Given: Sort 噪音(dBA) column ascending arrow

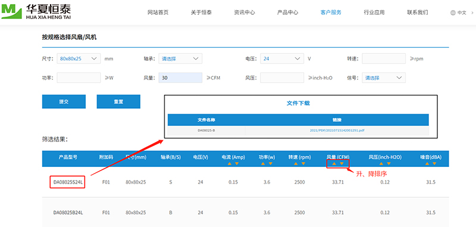Looking at the screenshot, I should pyautogui.click(x=427, y=163).
